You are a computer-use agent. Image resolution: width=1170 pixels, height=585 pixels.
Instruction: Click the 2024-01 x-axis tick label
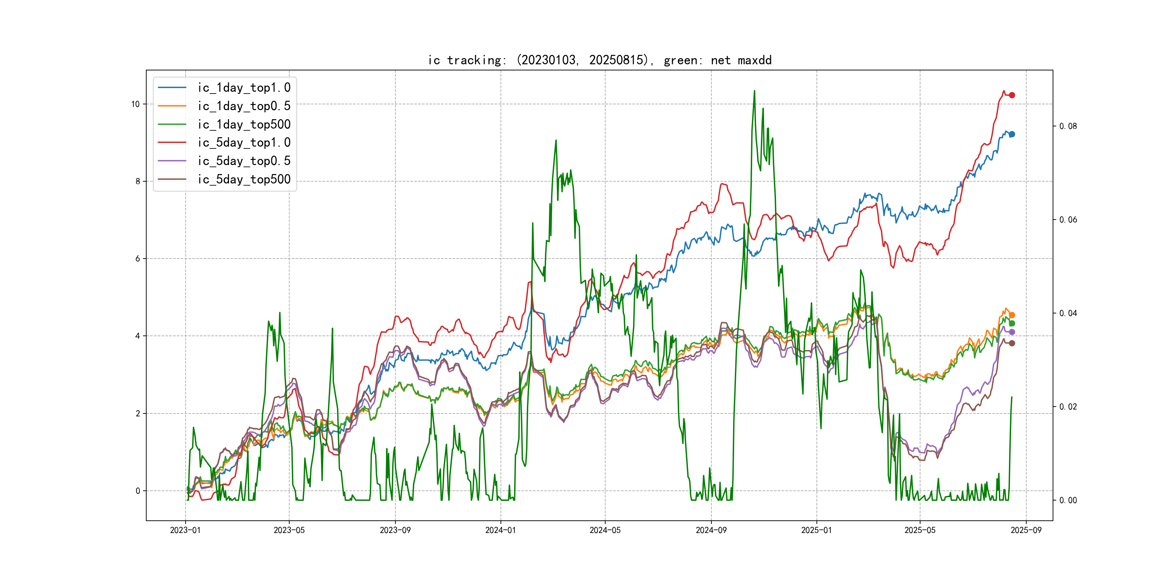point(500,530)
